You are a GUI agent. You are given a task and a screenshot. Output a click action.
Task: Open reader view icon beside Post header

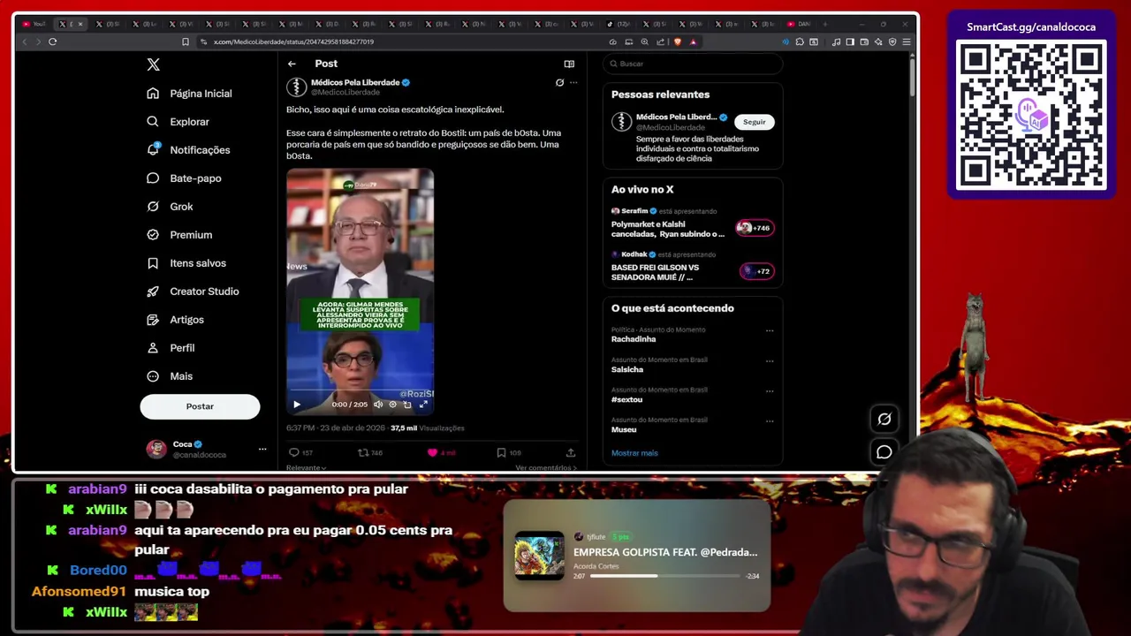tap(569, 64)
